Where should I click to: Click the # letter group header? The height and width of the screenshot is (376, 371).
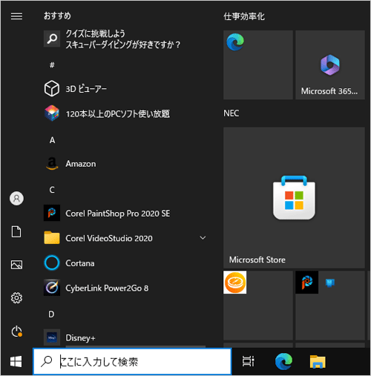click(x=52, y=65)
